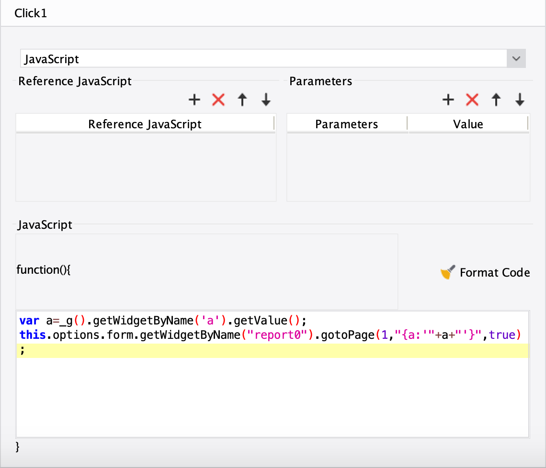Move the Reference JavaScript entry up
The height and width of the screenshot is (468, 546).
click(242, 100)
